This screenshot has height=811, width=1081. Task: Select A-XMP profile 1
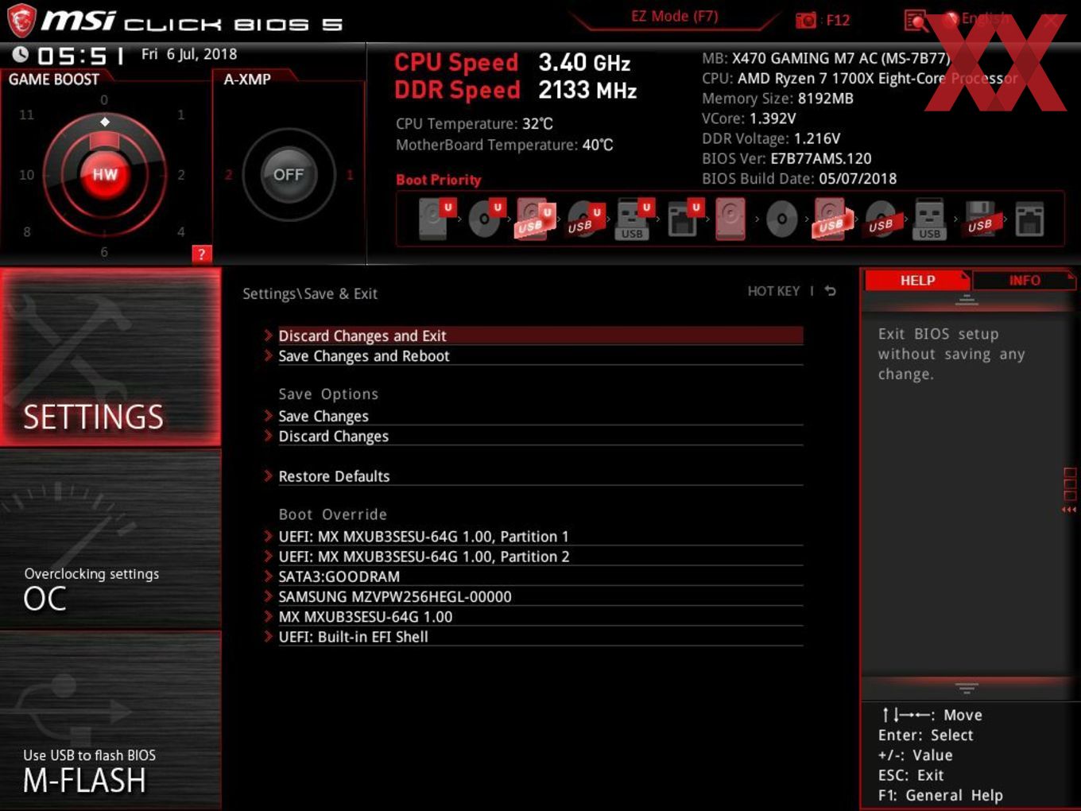point(349,175)
